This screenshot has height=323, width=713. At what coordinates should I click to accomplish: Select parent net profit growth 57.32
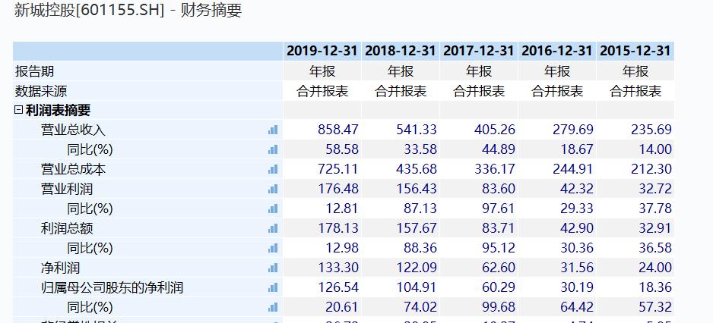click(655, 306)
